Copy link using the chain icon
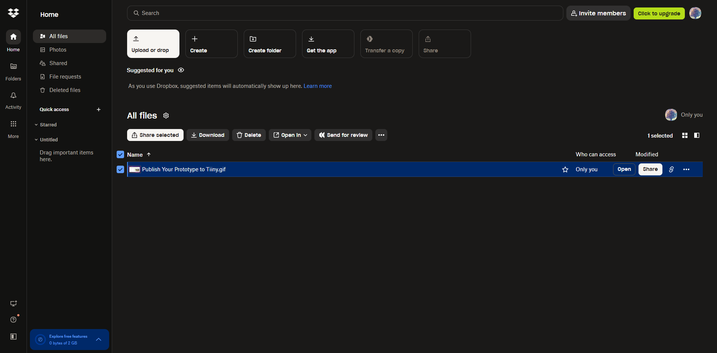 [671, 169]
